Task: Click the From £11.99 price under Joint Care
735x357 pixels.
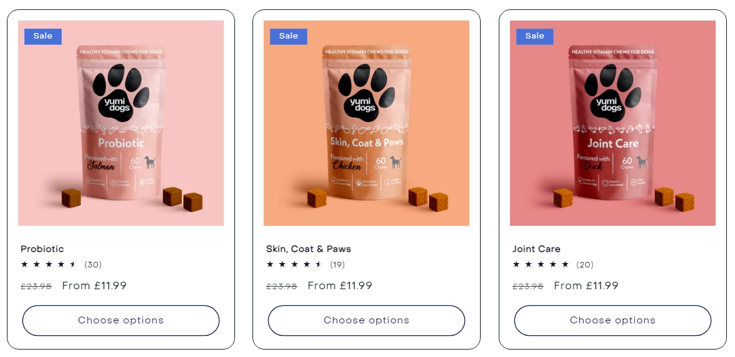Action: click(x=586, y=286)
